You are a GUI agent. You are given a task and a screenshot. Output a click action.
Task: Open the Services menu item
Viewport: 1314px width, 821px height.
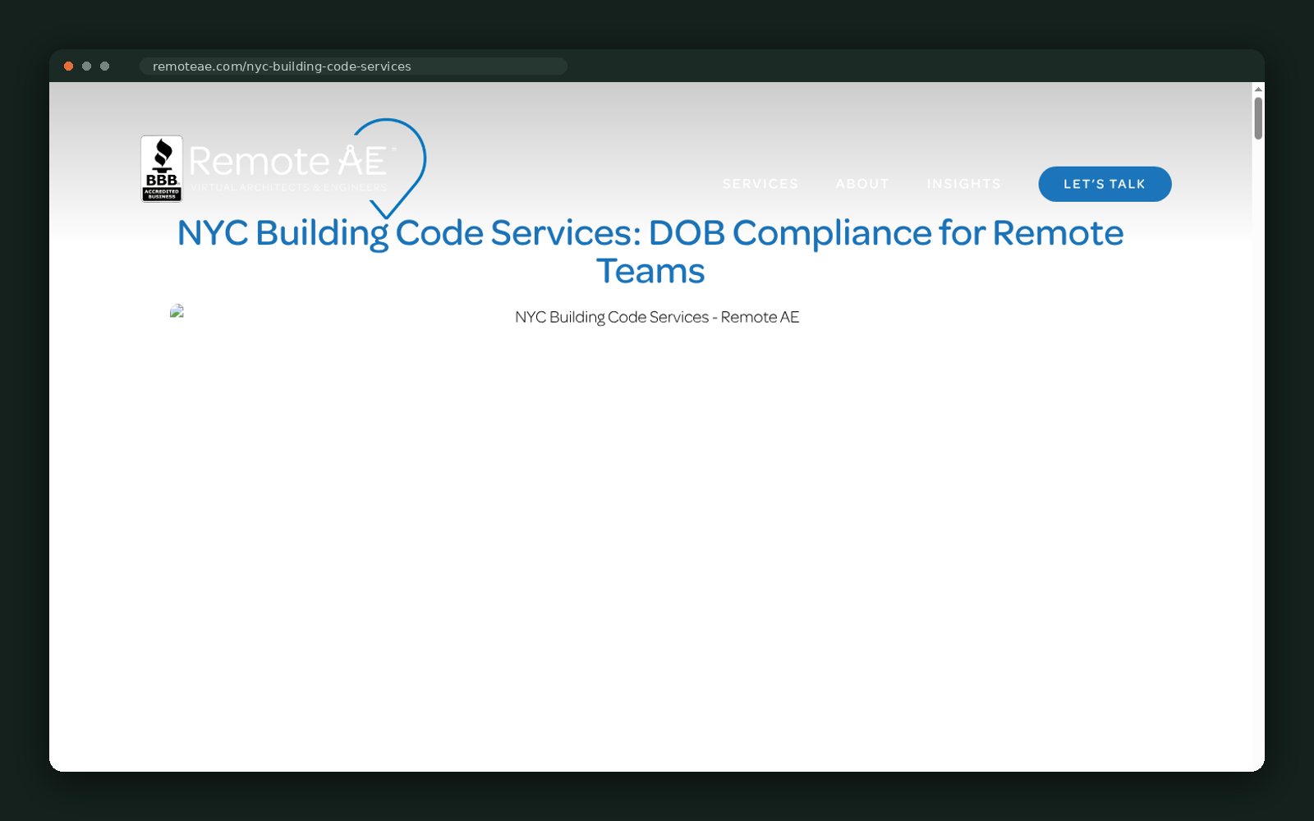[760, 184]
